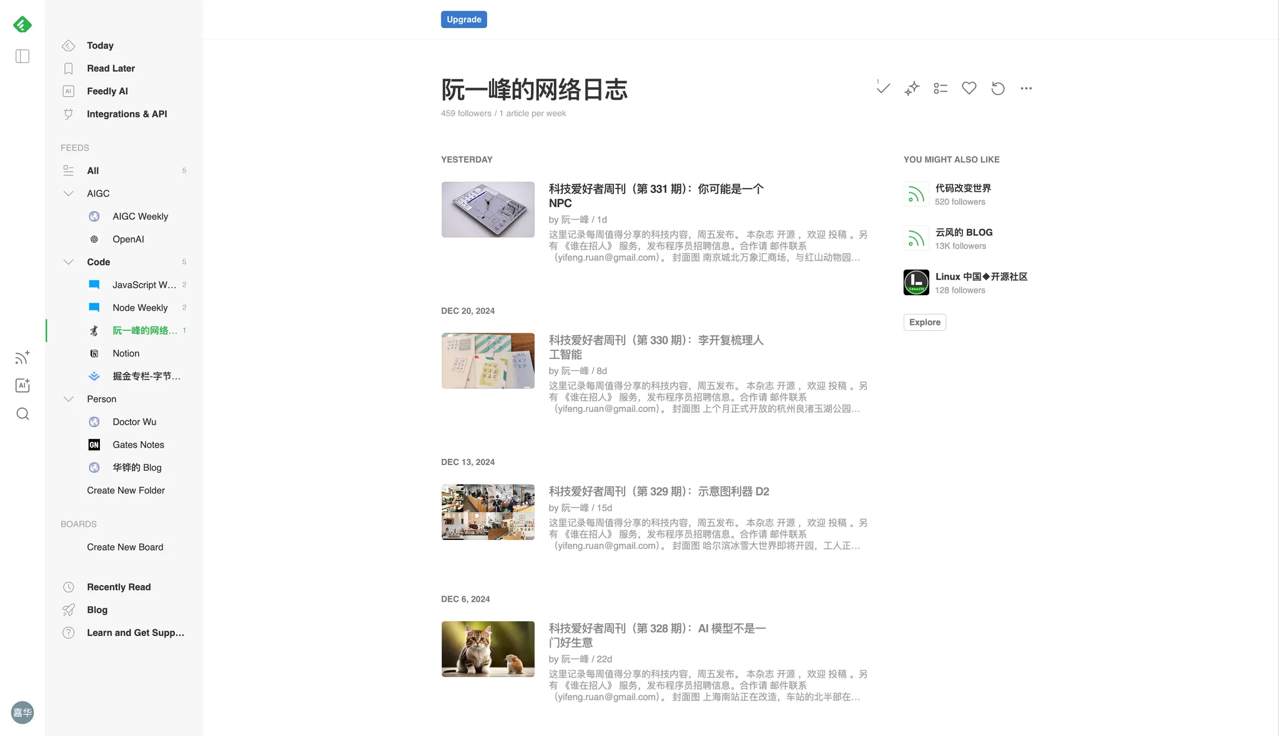Favorite this feed with heart icon

coord(969,88)
